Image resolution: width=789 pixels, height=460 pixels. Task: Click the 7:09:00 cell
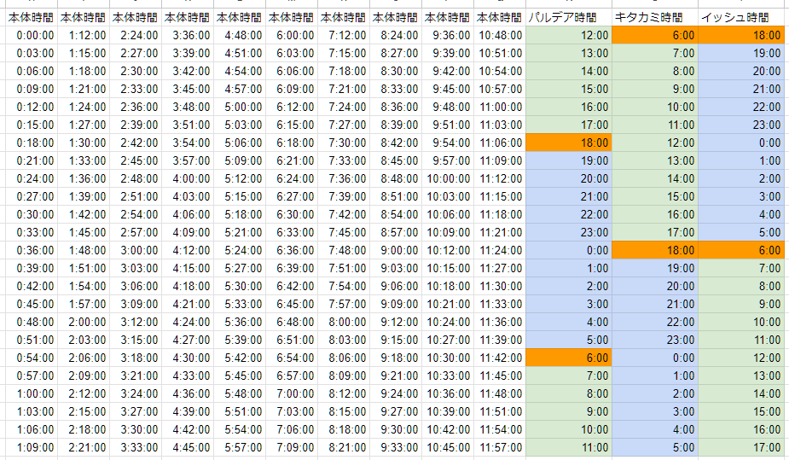pos(292,447)
